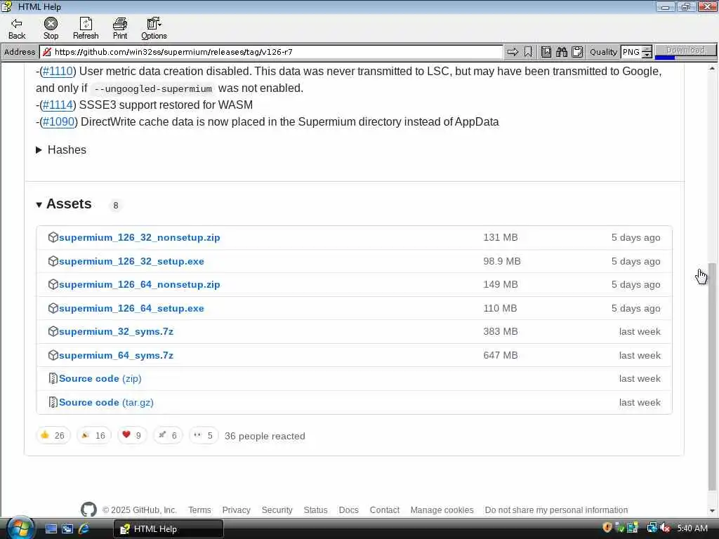Open the Contact footer link

(x=384, y=510)
